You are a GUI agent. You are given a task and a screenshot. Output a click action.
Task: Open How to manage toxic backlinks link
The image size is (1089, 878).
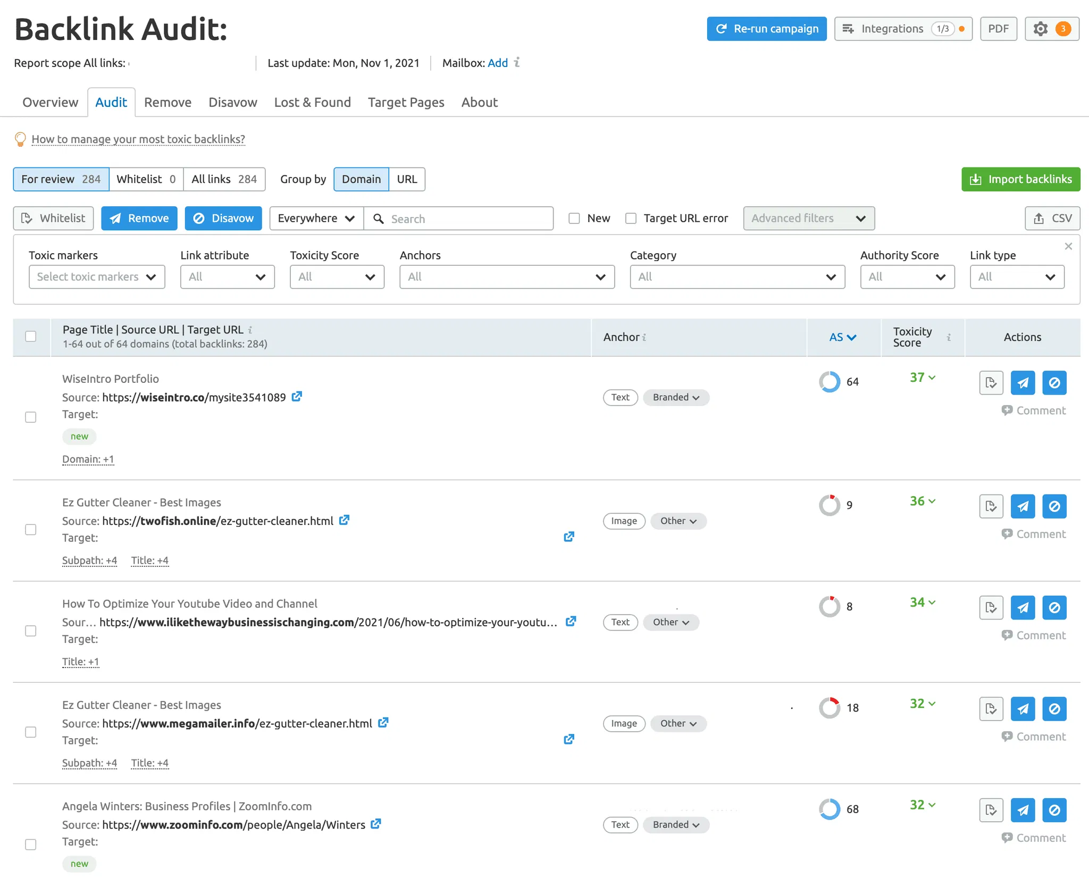point(138,139)
